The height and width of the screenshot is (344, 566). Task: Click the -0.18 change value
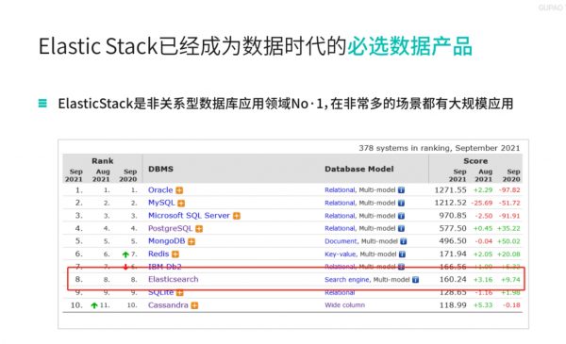tap(512, 305)
